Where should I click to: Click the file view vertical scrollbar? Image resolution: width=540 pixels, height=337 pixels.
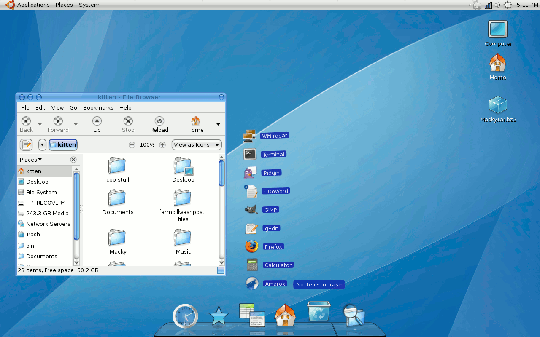(221, 173)
